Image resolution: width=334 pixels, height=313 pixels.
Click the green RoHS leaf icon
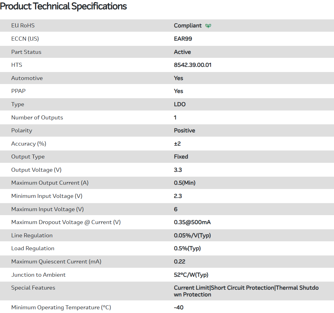[x=208, y=26]
